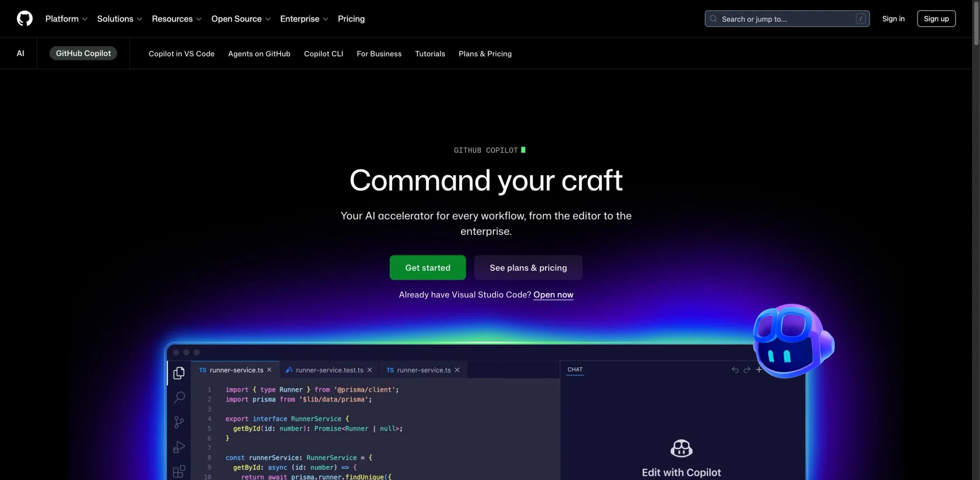Expand the Resources dropdown

coord(177,19)
